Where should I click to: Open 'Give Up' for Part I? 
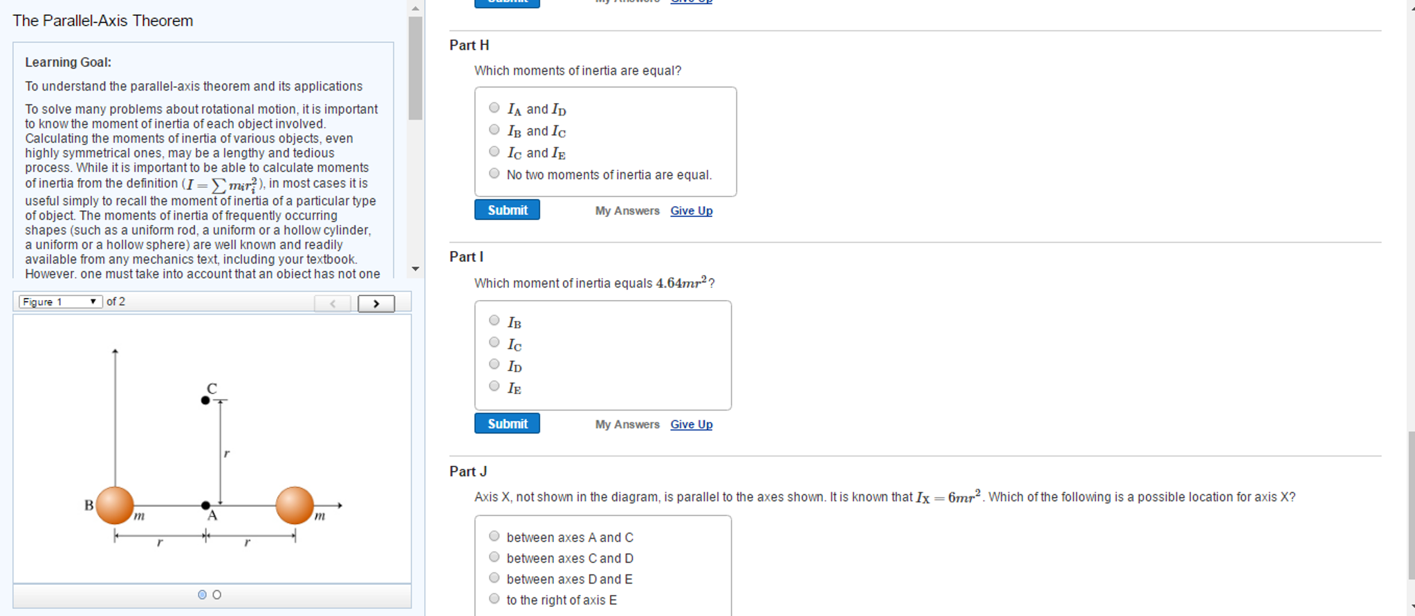[x=690, y=424]
